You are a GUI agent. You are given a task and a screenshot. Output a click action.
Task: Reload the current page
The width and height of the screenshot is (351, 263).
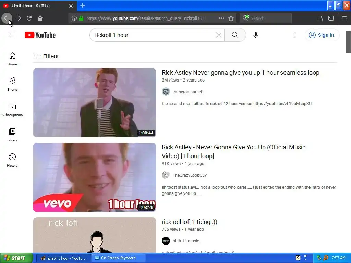(x=29, y=18)
